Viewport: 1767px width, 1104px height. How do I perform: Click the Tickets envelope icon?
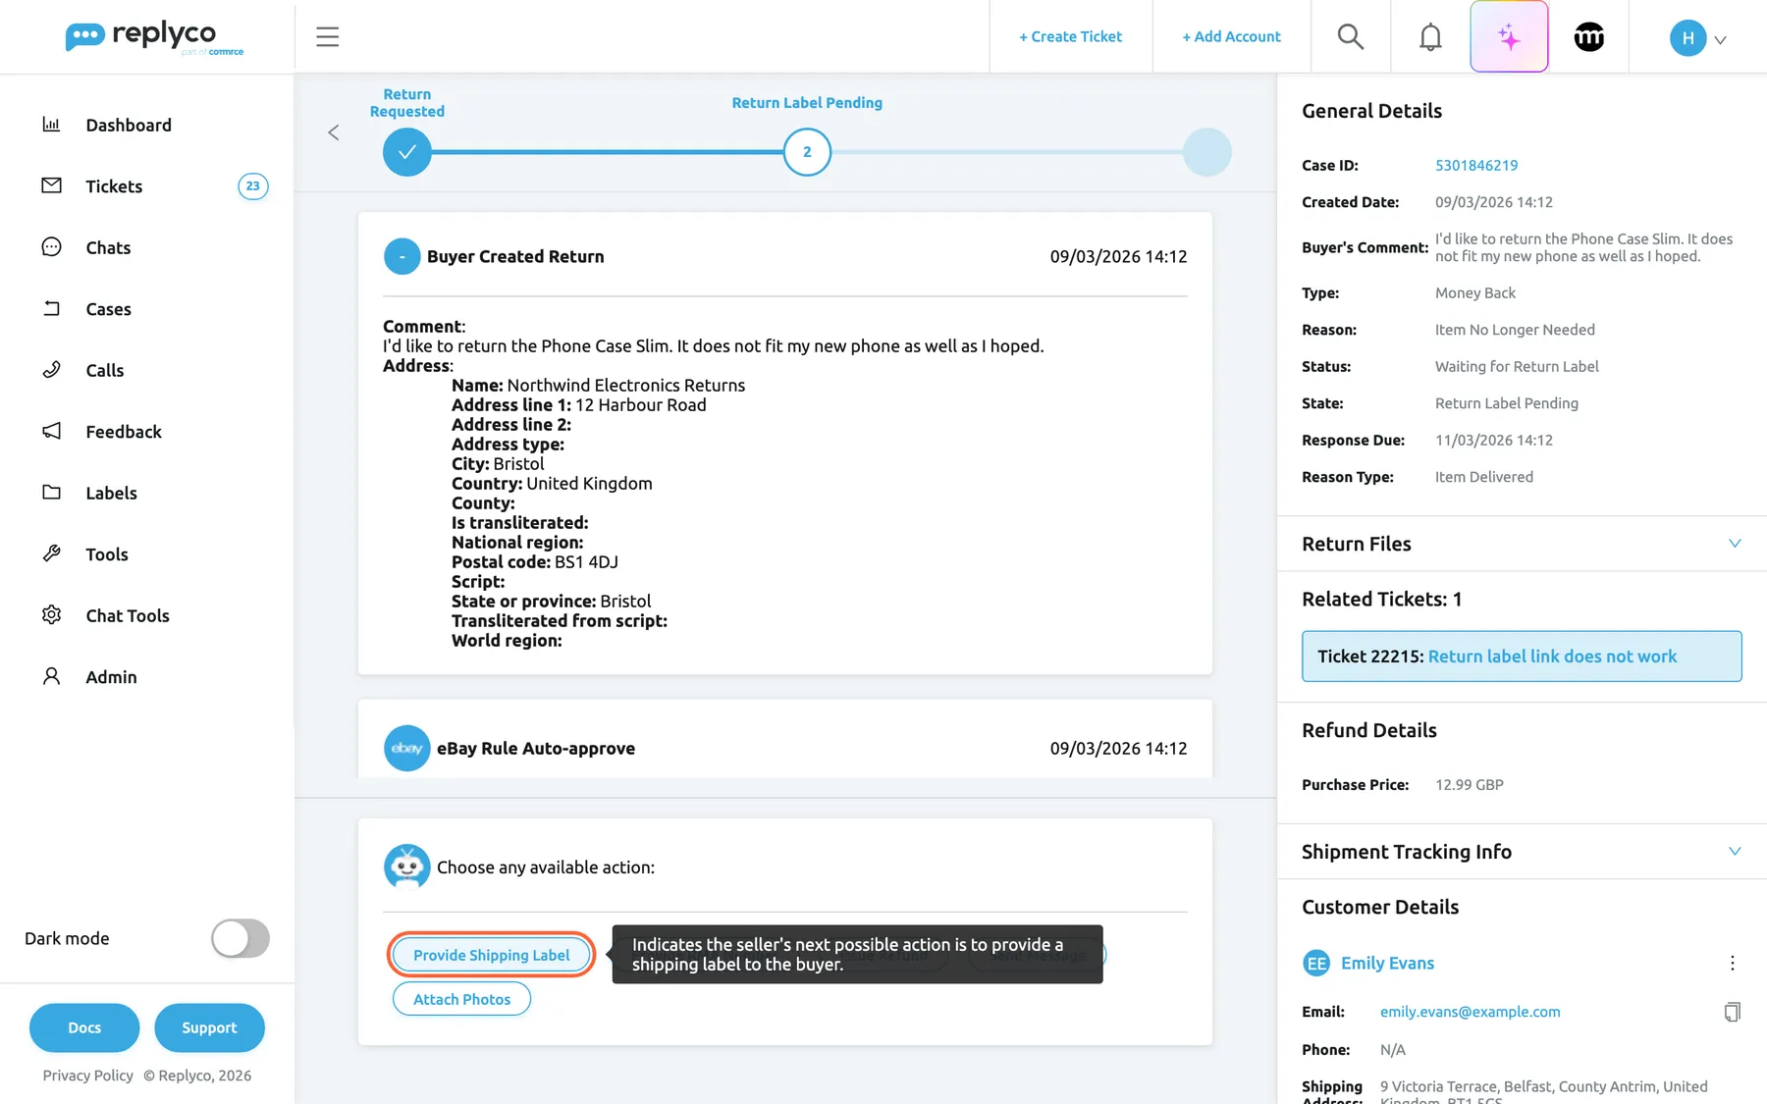point(52,185)
